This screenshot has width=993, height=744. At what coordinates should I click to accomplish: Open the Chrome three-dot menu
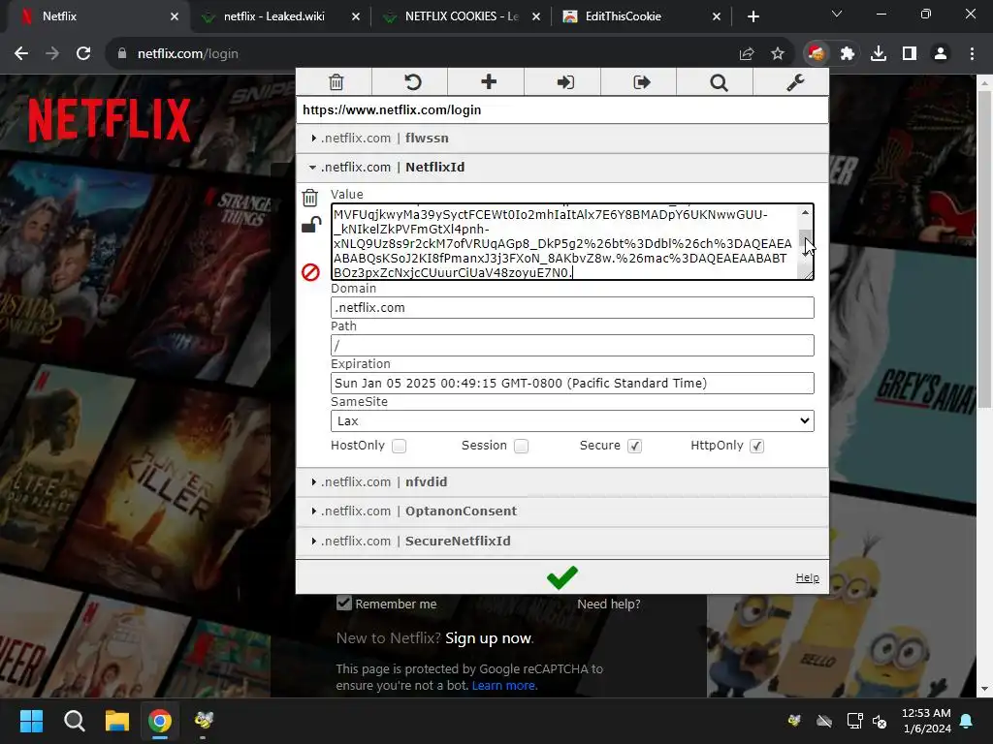pyautogui.click(x=972, y=54)
